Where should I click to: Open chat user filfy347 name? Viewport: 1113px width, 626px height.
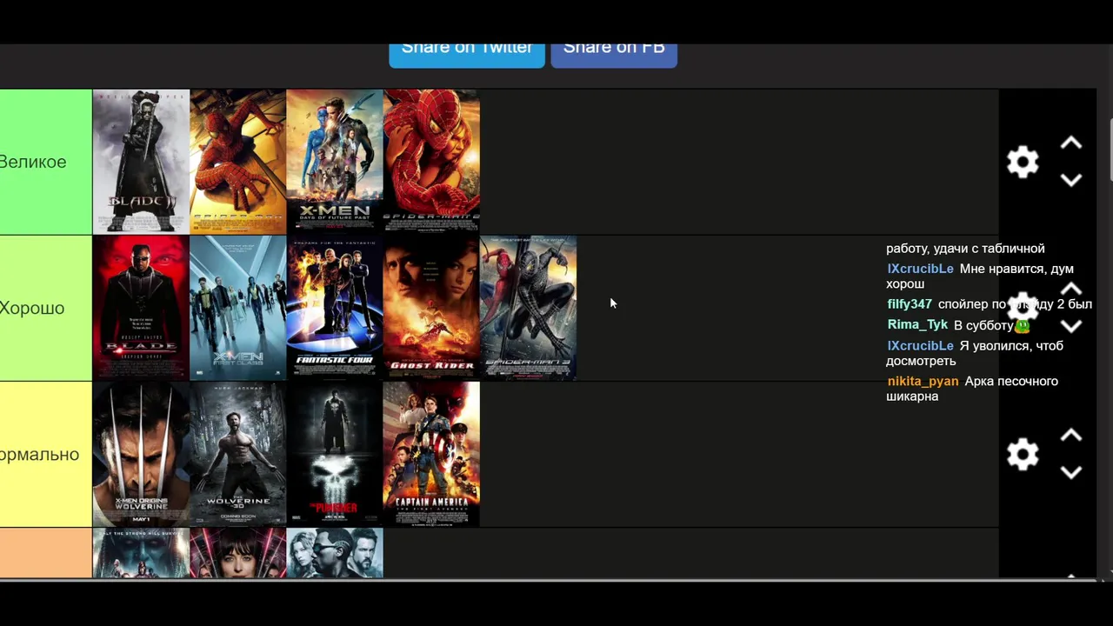[x=910, y=304]
